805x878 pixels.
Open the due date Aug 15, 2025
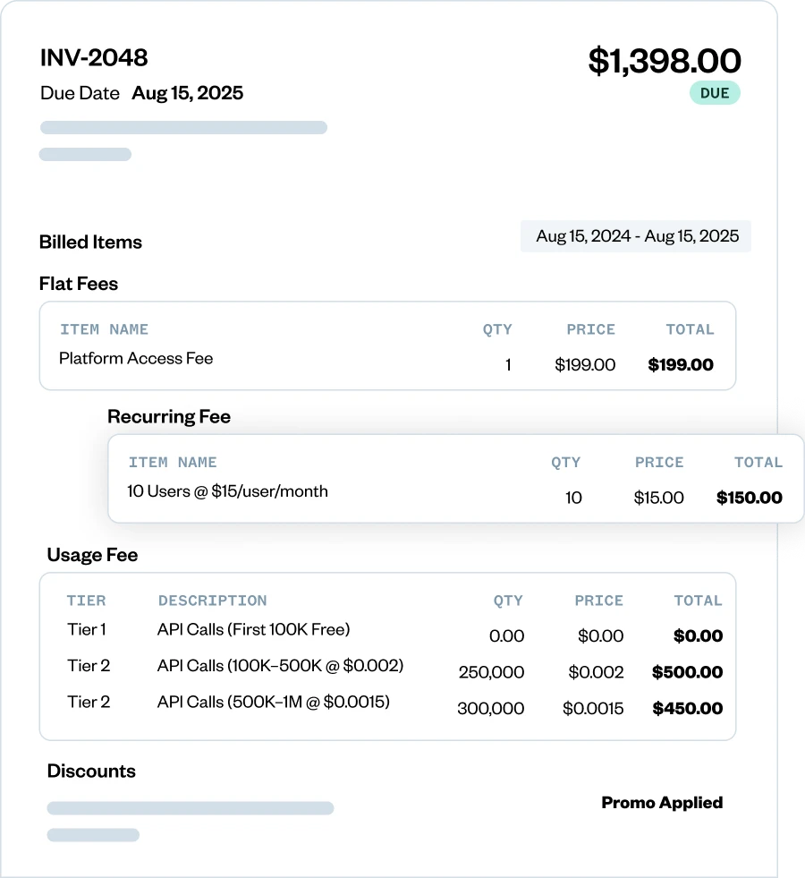tap(187, 92)
